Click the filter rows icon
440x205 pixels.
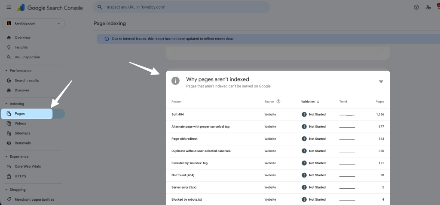pos(381,81)
